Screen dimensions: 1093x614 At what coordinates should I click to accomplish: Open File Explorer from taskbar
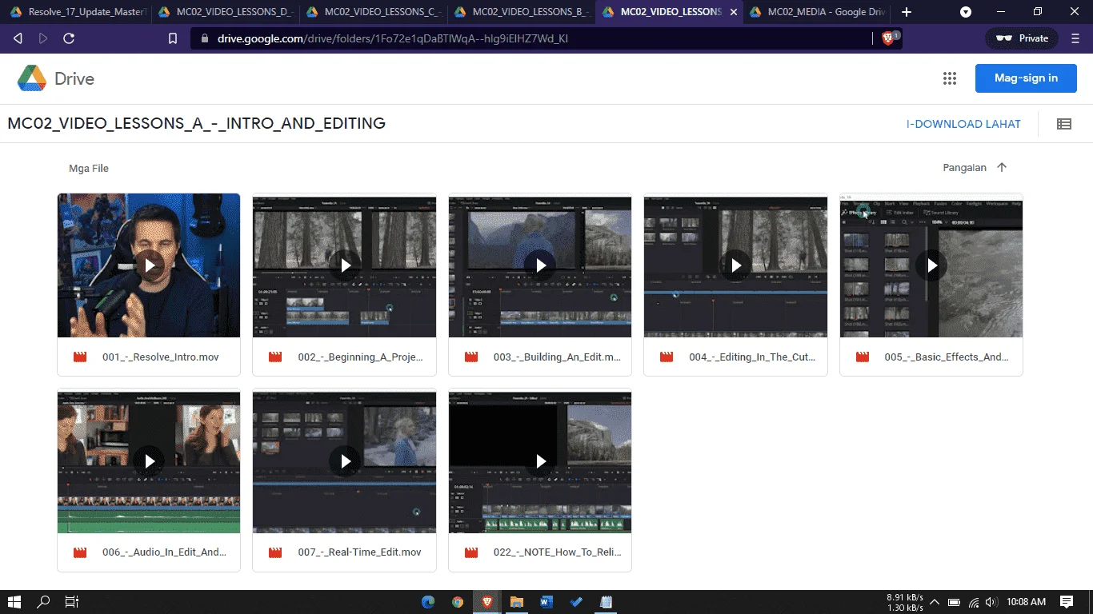(x=517, y=602)
